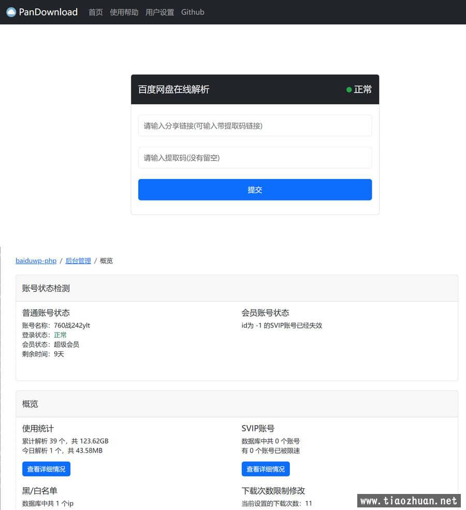The image size is (466, 510).
Task: Click the 累计解析 39 个 statistic
Action: 65,441
